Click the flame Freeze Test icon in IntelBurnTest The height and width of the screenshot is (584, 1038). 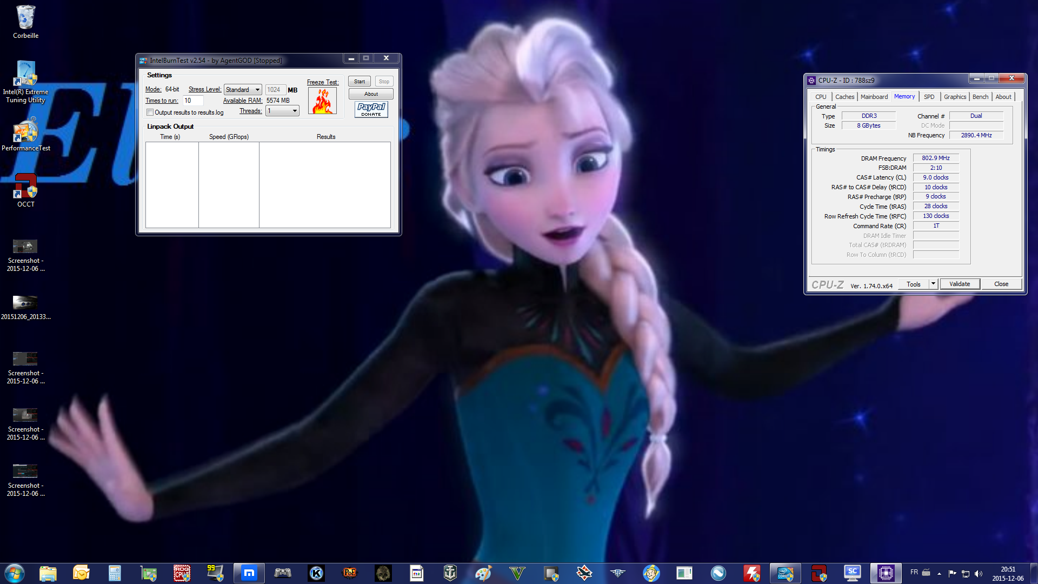(322, 101)
